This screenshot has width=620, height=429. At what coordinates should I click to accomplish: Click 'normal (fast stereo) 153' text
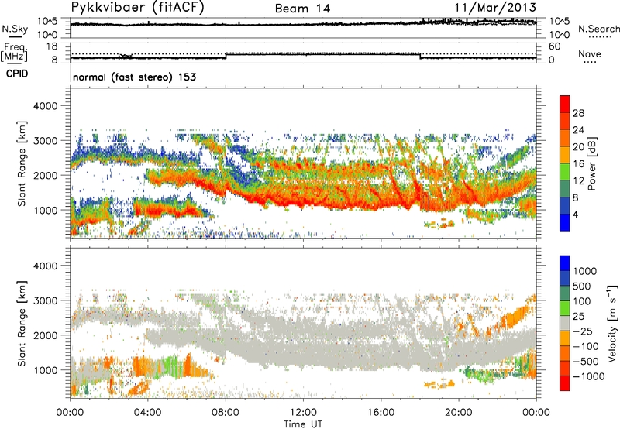click(134, 77)
